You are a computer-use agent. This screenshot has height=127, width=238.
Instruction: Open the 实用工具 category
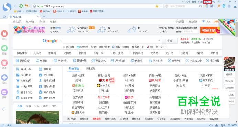23,69
